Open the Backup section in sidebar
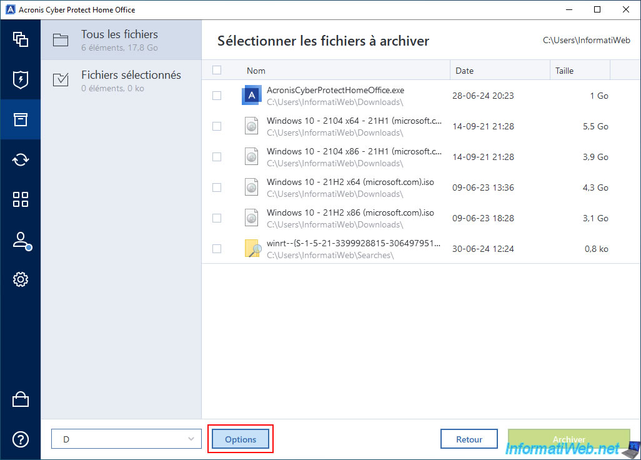The width and height of the screenshot is (641, 460). point(20,39)
